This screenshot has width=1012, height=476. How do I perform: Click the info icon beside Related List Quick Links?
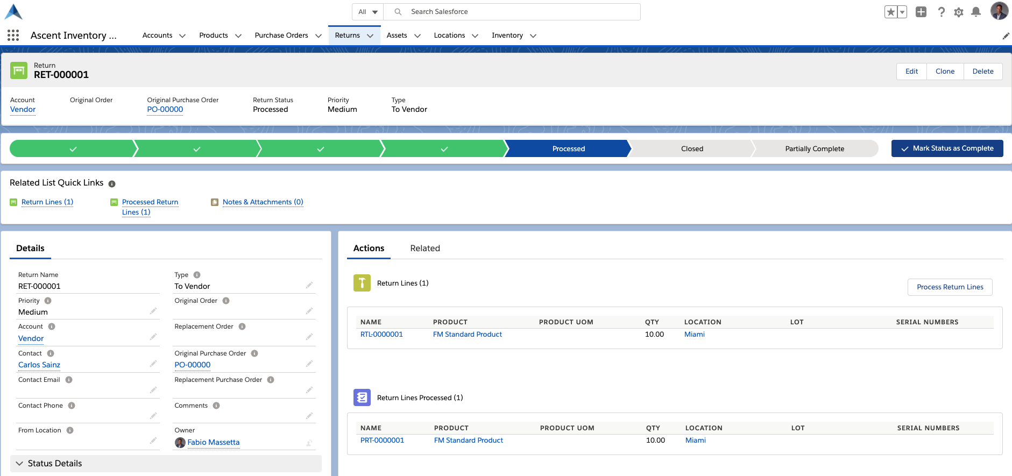click(x=112, y=184)
